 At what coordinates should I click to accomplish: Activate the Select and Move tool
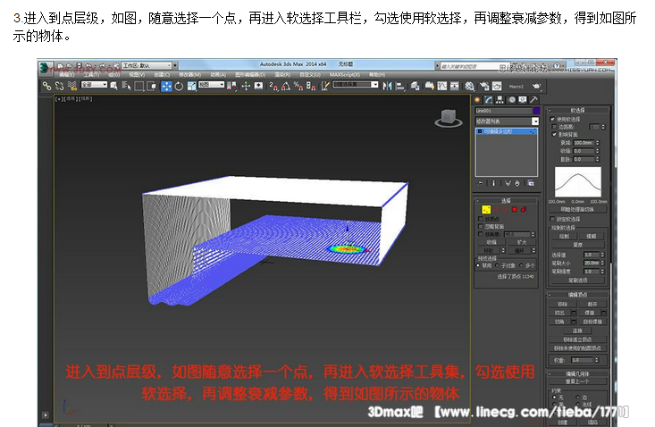pos(166,86)
